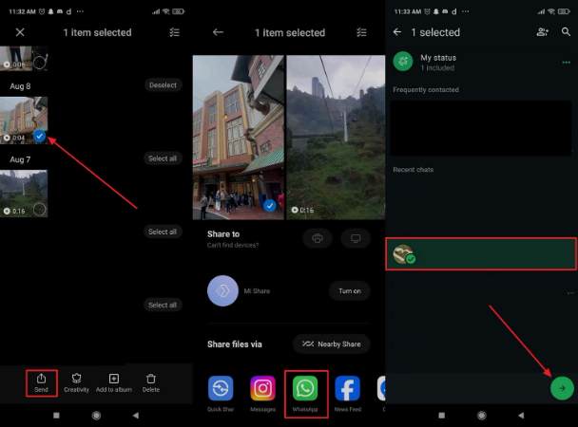Close selection mode with the X icon
This screenshot has width=578, height=427.
[x=20, y=32]
